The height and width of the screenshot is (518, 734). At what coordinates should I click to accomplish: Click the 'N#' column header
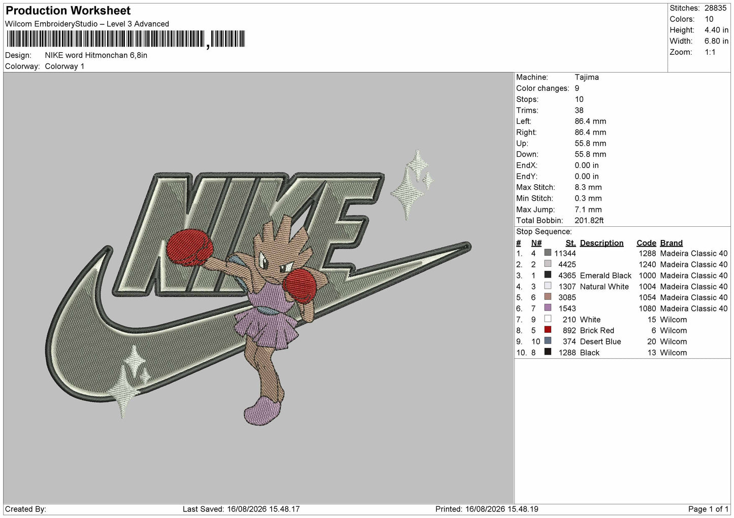[536, 243]
